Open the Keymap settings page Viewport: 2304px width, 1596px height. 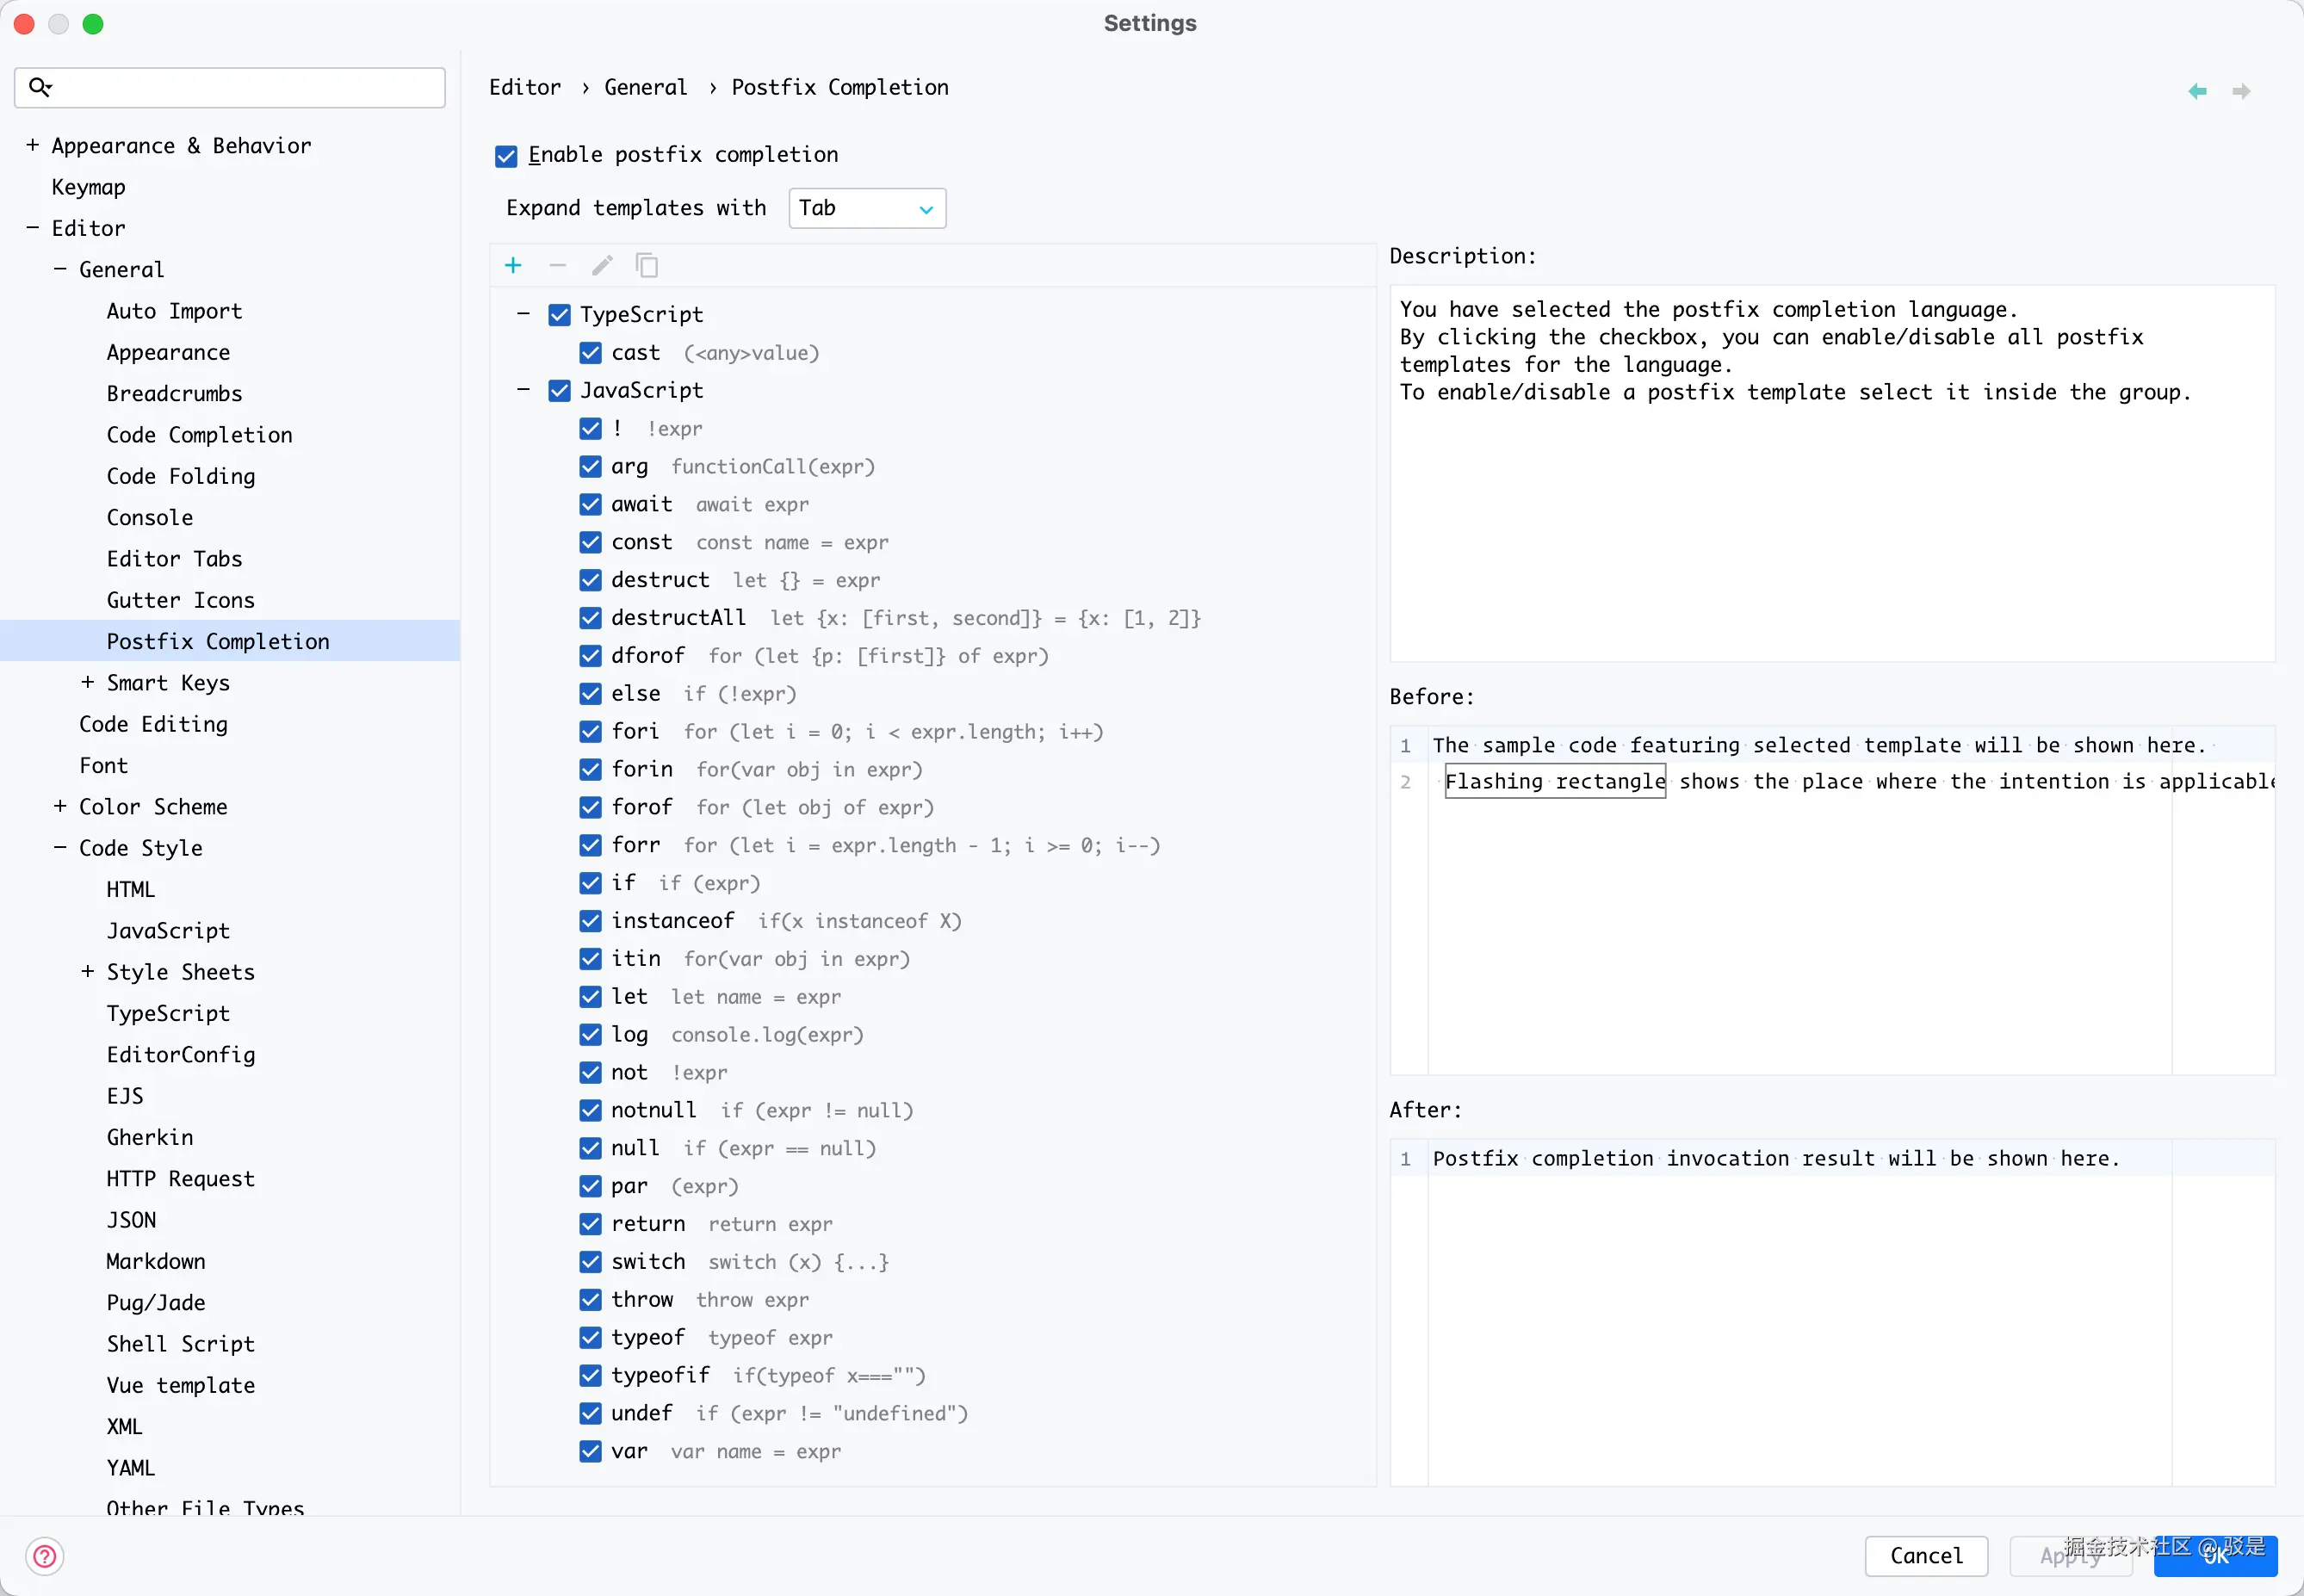(88, 187)
